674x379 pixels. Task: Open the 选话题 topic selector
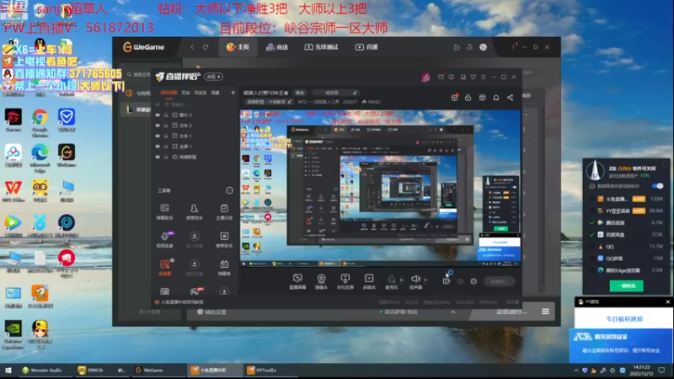pos(335,93)
